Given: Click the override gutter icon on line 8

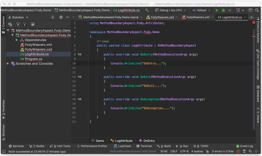Looking at the screenshot, I should (79, 54).
